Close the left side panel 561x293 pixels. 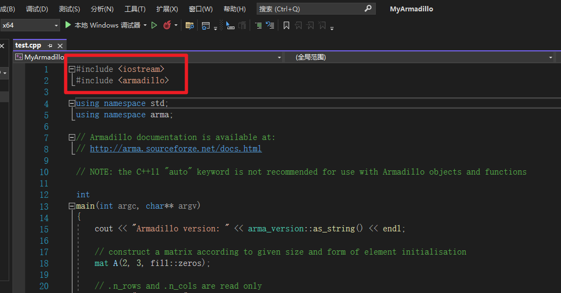2,46
